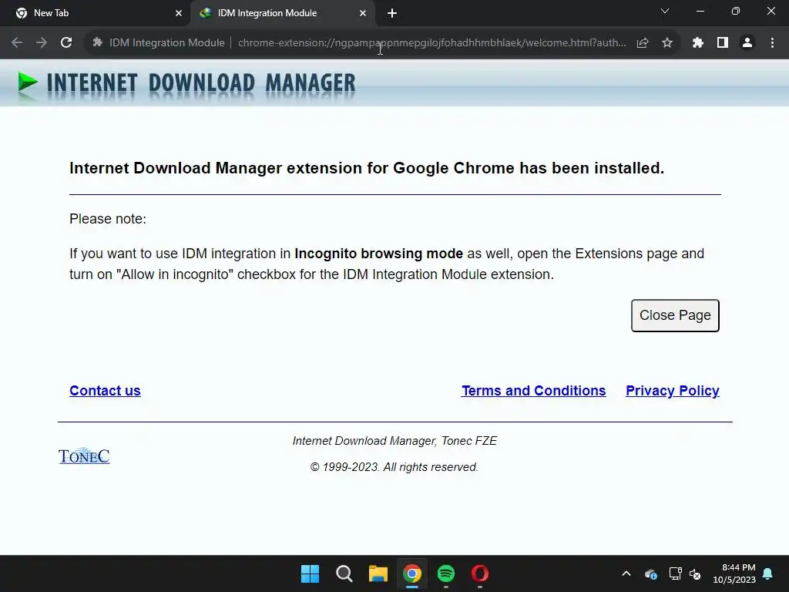Open Chrome's three-dot menu
Image resolution: width=789 pixels, height=592 pixels.
(x=772, y=43)
